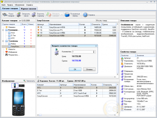Click the cart list horizontal scrollbar thumb
Image resolution: width=157 pixels, height=118 pixels.
tap(40, 115)
